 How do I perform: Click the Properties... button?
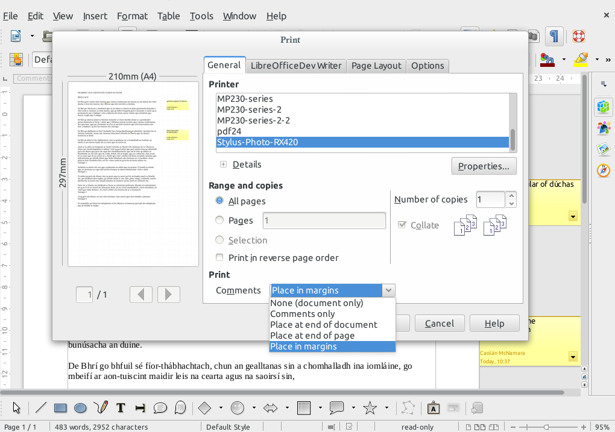tap(484, 166)
